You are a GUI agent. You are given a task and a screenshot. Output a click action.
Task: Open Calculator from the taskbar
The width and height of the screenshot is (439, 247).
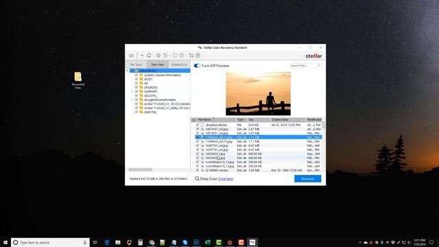point(140,242)
